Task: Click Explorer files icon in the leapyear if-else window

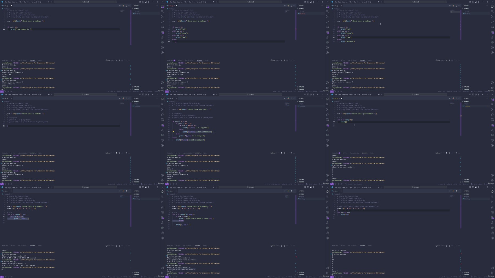Action: tap(327, 99)
